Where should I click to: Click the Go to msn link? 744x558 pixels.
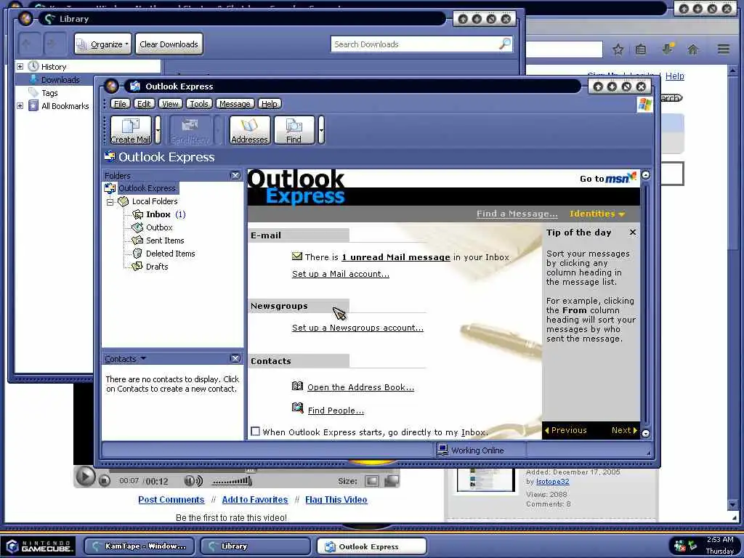click(x=607, y=178)
